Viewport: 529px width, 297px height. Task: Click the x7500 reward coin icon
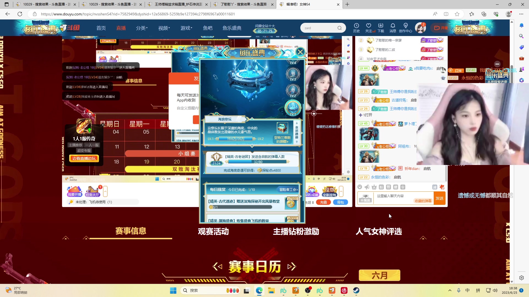(x=291, y=203)
